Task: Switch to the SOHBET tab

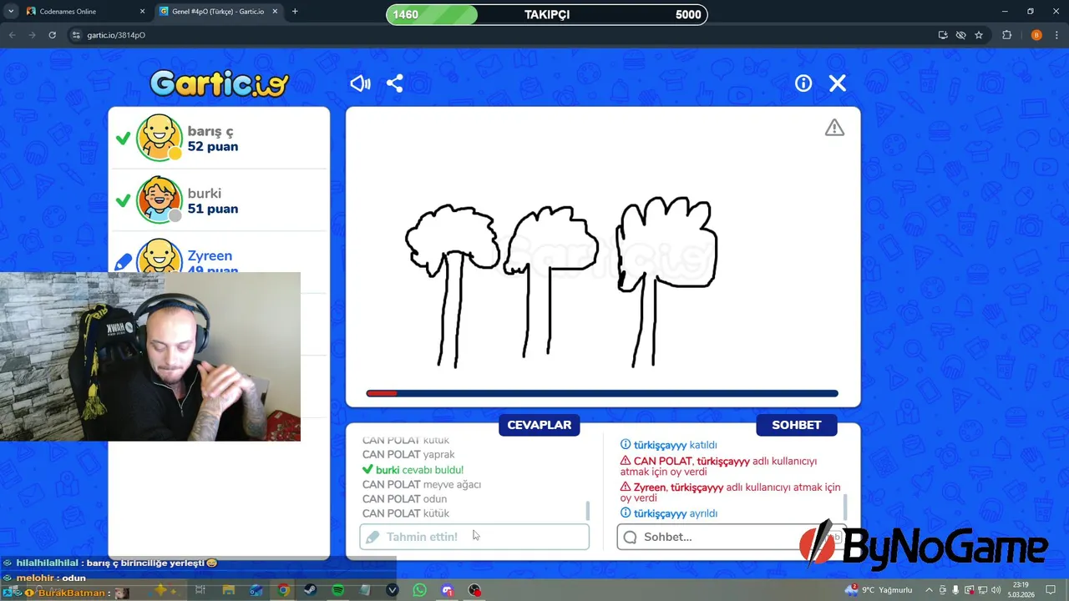Action: click(x=796, y=425)
